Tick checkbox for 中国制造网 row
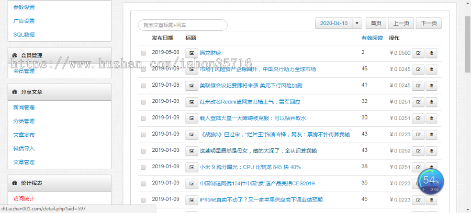471x213 pixels. tap(143, 183)
